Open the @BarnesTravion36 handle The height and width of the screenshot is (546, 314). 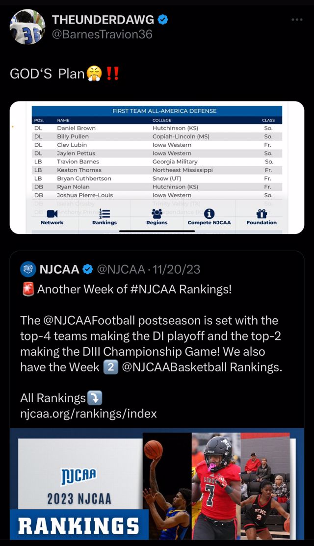pos(102,34)
